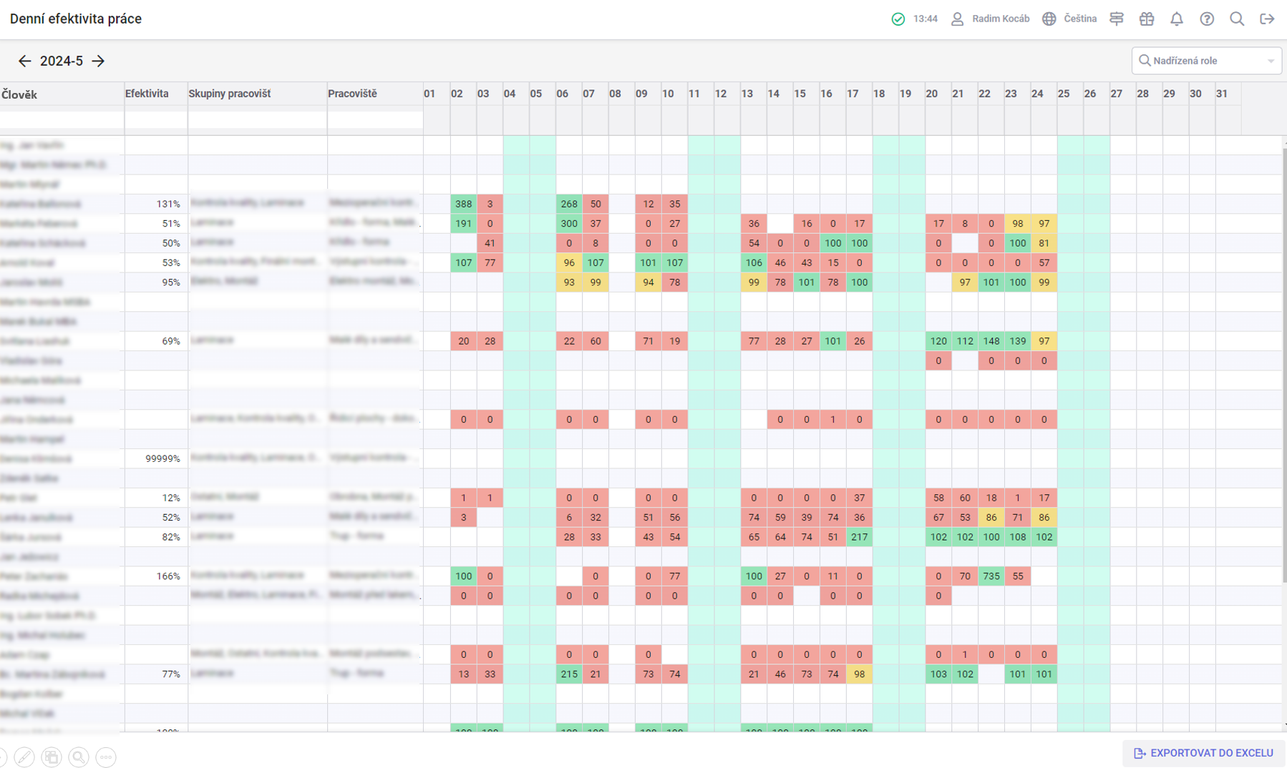Click the cell with value 103
This screenshot has width=1287, height=768.
(938, 674)
